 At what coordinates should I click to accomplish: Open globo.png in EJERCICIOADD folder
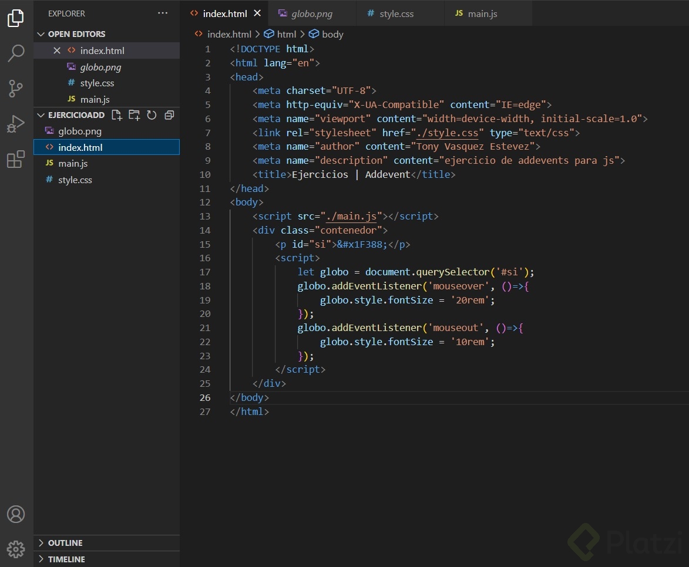tap(106, 131)
